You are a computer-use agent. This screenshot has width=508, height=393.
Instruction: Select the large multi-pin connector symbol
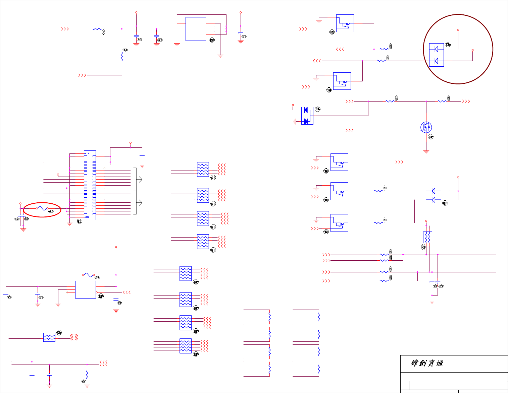(x=90, y=185)
